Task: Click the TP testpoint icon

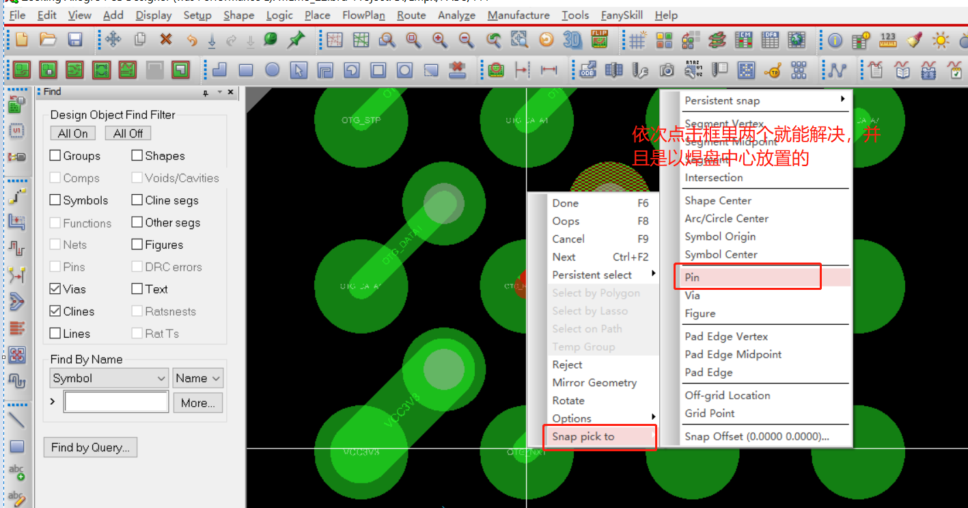Action: (773, 70)
